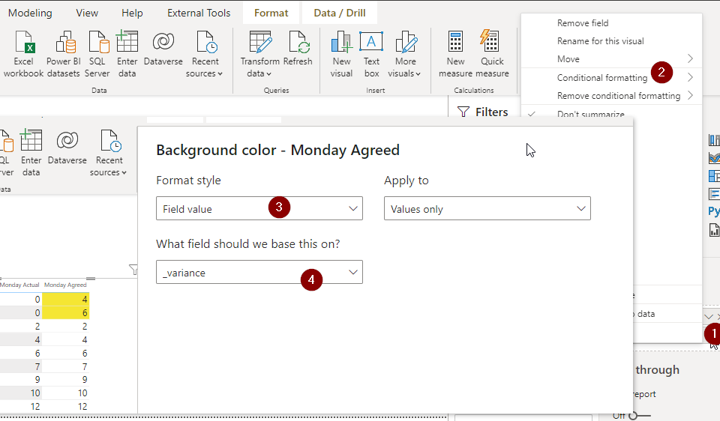Select the Data / Drill tab
The height and width of the screenshot is (421, 720).
click(340, 13)
